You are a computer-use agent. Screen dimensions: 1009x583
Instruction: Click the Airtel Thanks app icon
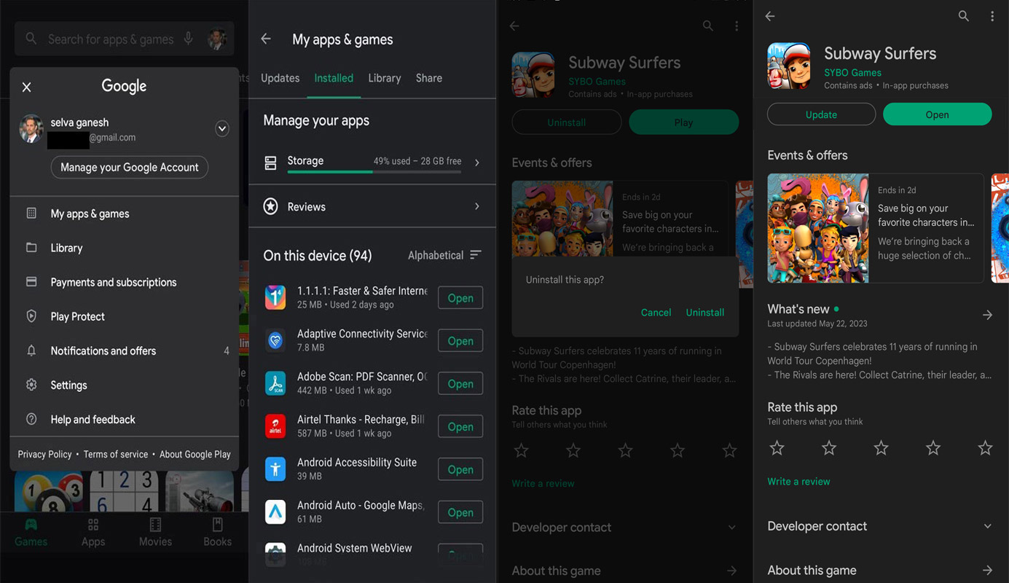point(275,426)
